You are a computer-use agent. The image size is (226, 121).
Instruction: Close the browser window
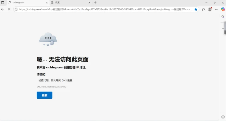click(x=223, y=3)
